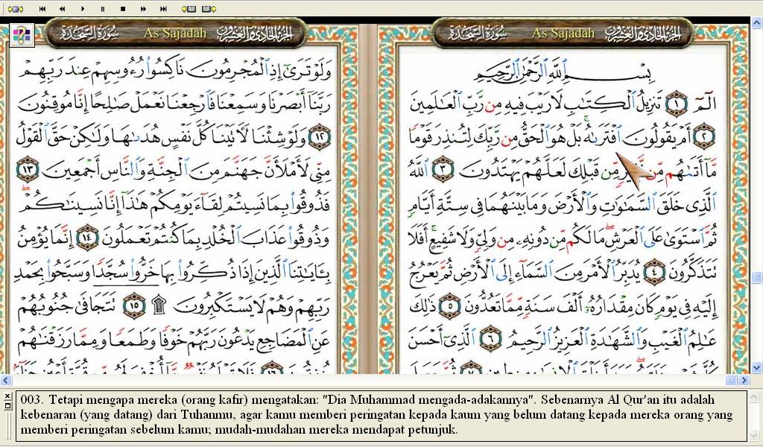Image resolution: width=763 pixels, height=447 pixels.
Task: Click the verse selector icon with yellow arrows
Action: (15, 9)
